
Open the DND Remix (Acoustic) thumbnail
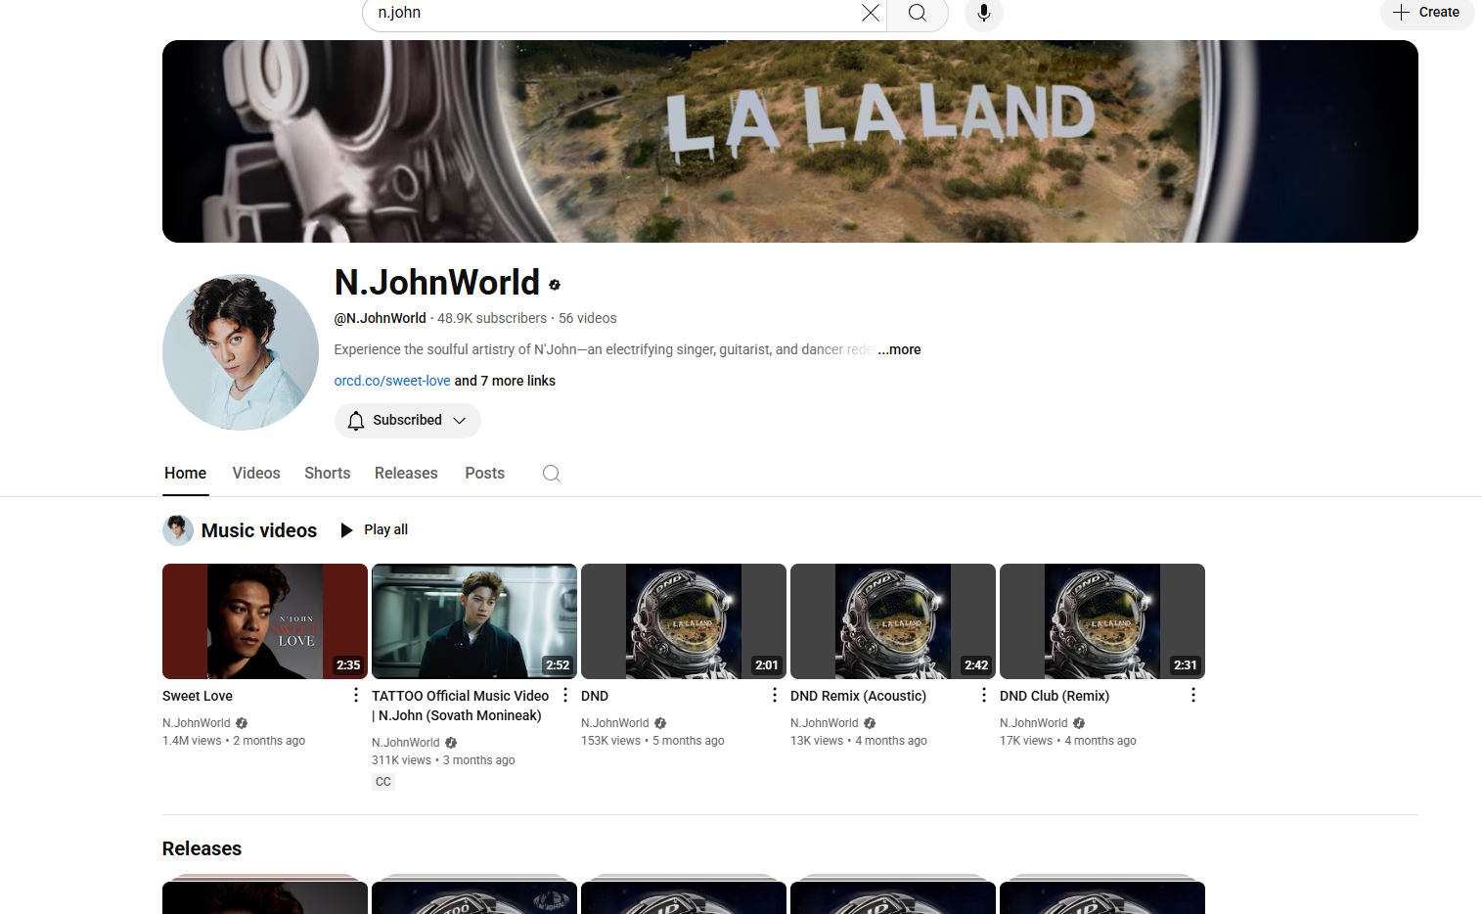click(893, 621)
